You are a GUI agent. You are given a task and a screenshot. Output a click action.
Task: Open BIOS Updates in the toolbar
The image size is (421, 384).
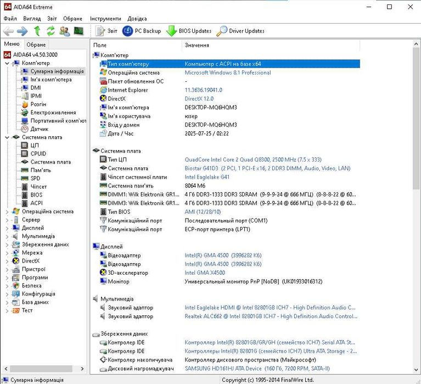(189, 31)
